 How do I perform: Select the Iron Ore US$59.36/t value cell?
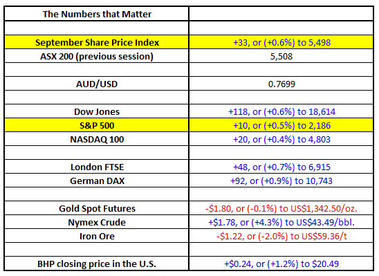pos(281,236)
